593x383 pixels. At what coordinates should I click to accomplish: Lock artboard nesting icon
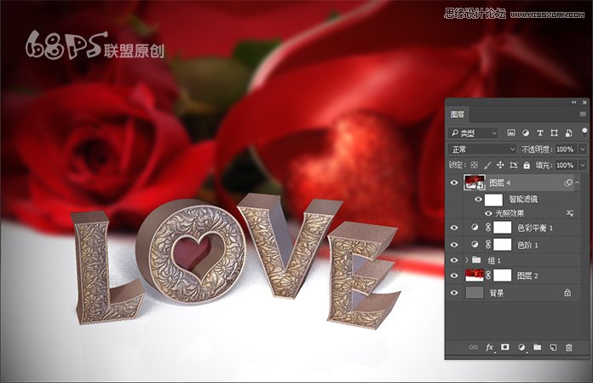(513, 165)
